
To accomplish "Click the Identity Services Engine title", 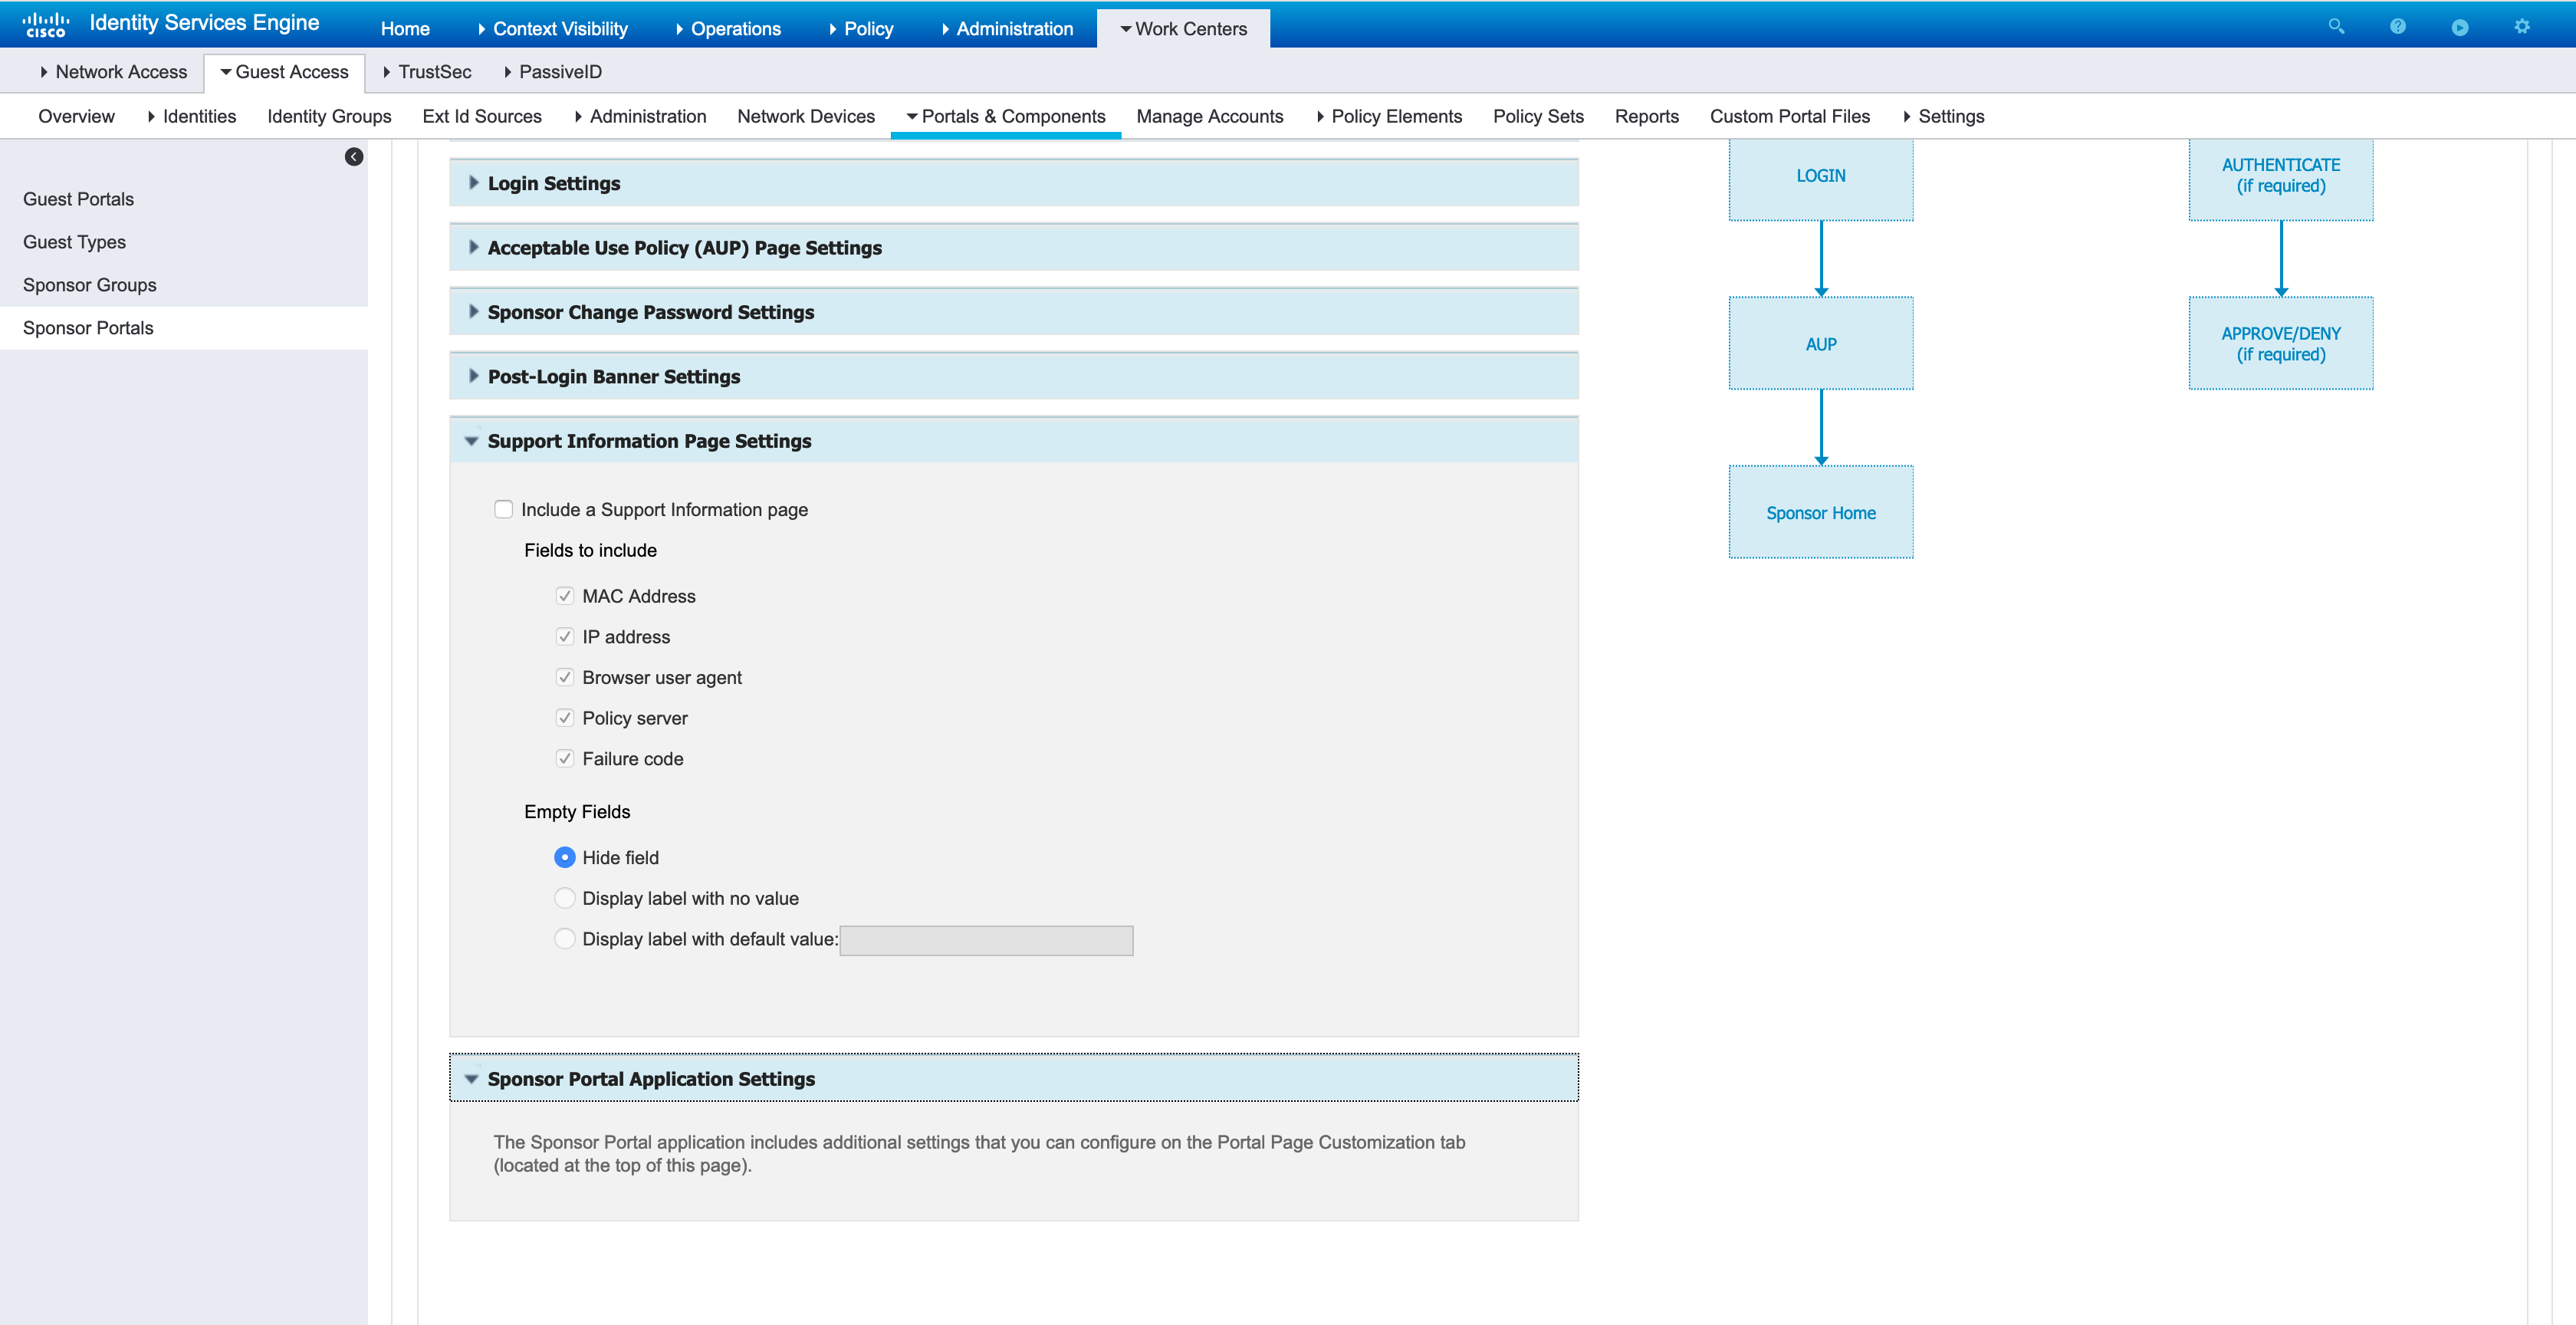I will coord(204,23).
